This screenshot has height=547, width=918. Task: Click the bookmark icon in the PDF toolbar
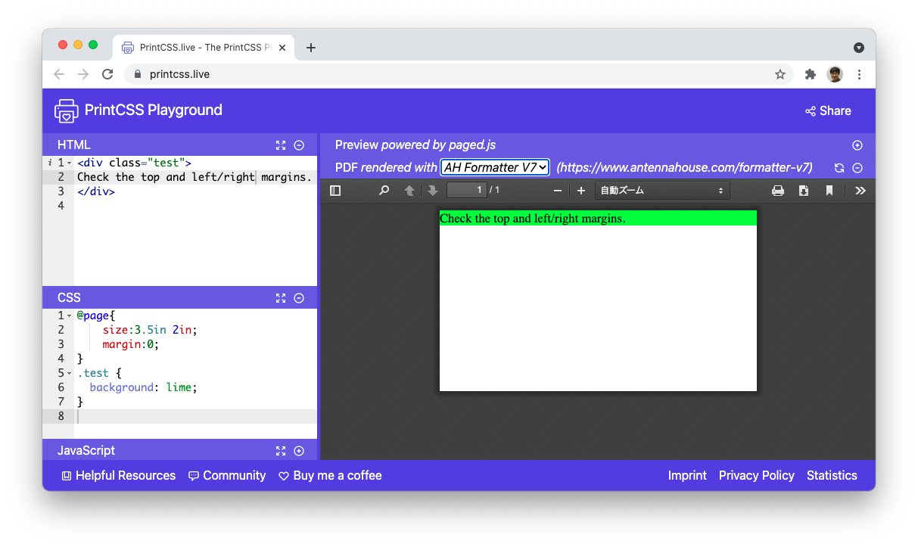829,190
